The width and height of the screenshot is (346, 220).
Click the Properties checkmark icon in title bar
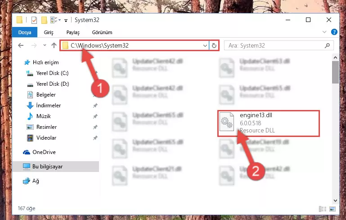pyautogui.click(x=34, y=20)
